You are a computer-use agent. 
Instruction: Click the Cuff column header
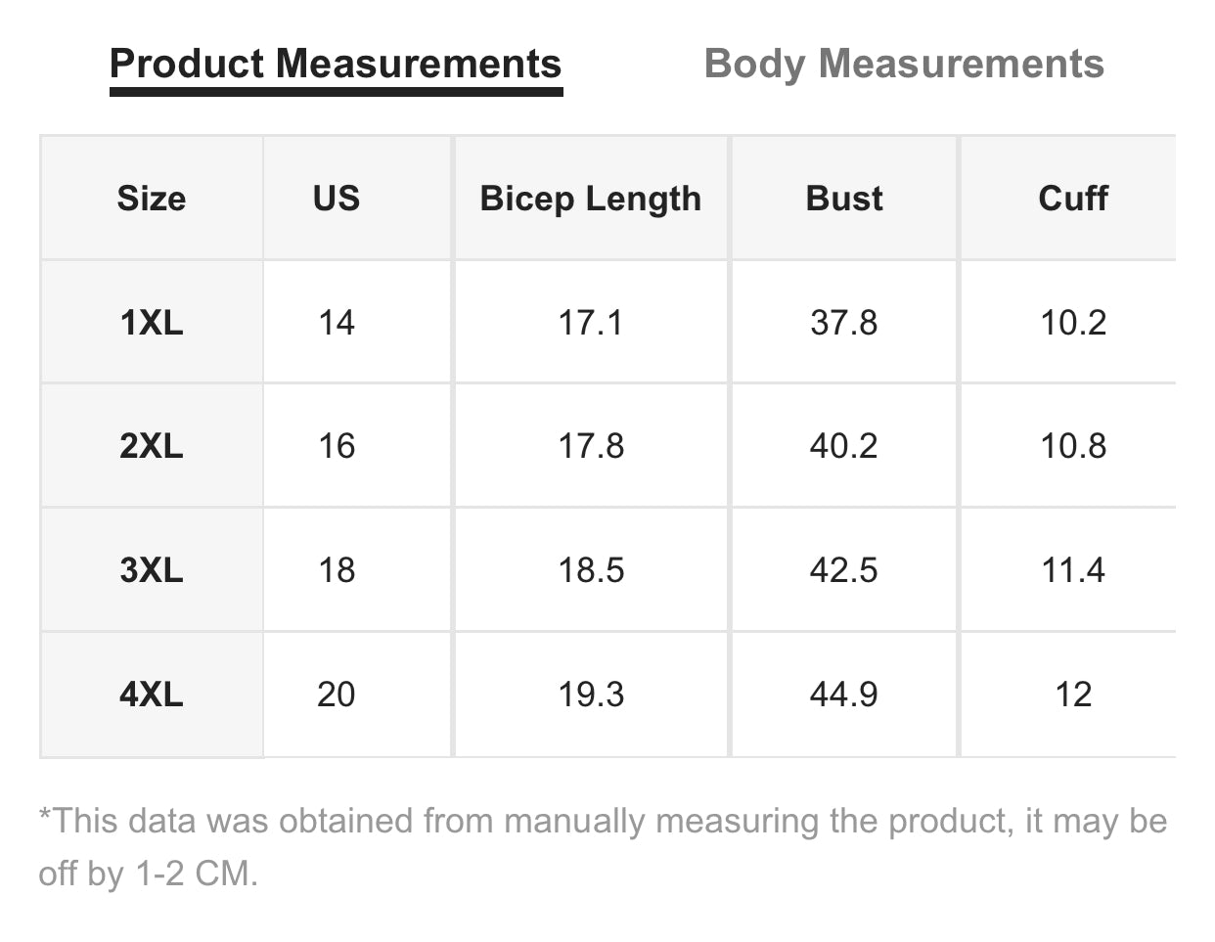click(x=1072, y=199)
